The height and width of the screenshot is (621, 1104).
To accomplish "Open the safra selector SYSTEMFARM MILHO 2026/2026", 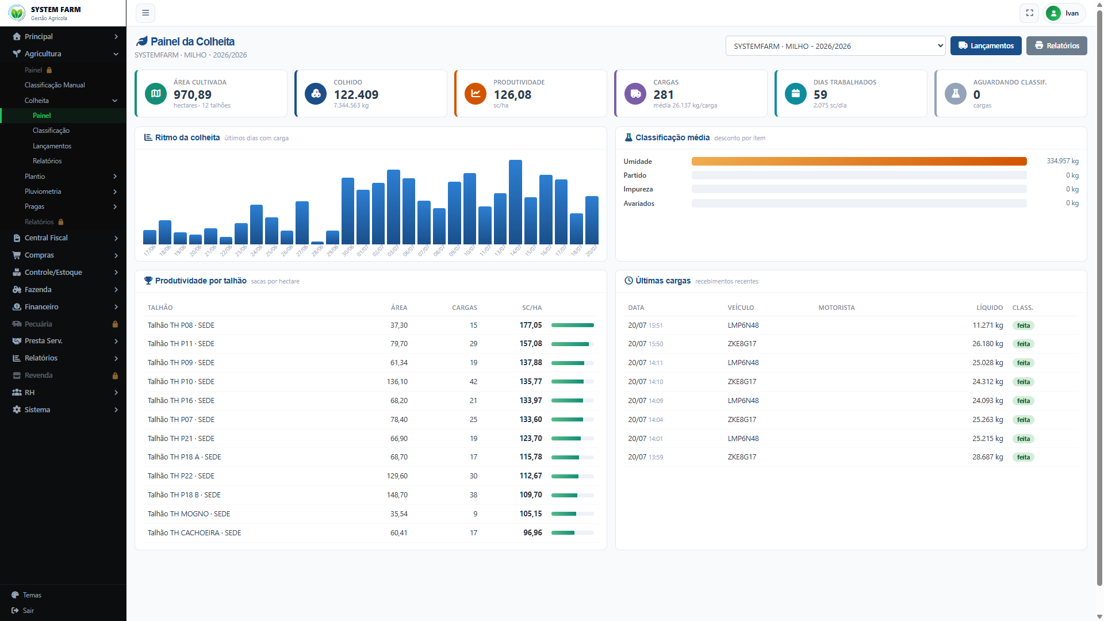I will 835,46.
